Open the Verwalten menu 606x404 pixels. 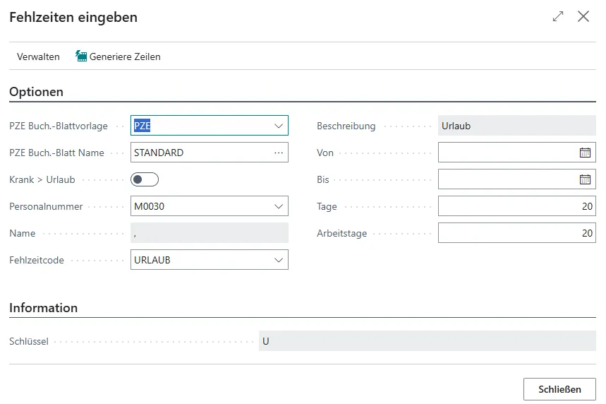(38, 57)
